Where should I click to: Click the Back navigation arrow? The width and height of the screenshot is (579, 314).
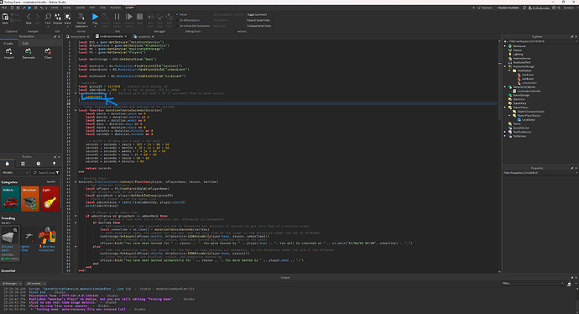pos(29,18)
